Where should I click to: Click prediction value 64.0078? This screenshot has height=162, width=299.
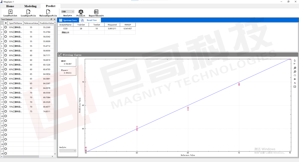(x=47, y=88)
